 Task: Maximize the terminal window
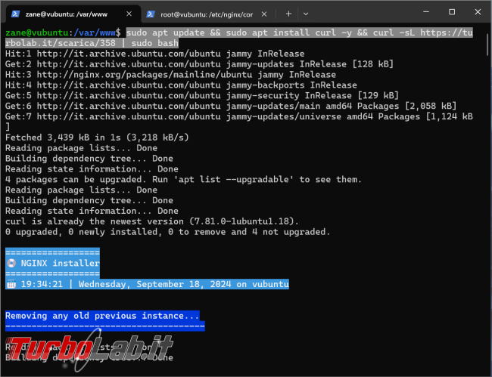pos(452,12)
